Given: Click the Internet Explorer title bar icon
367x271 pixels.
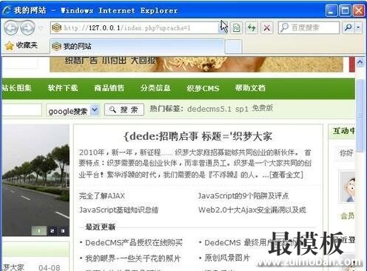Looking at the screenshot, I should [x=7, y=10].
